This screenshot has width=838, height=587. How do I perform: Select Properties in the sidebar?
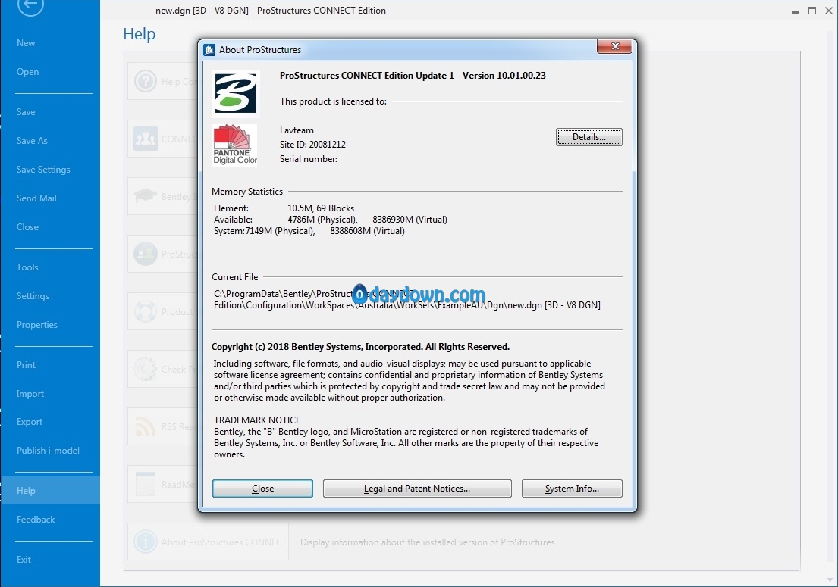coord(37,325)
